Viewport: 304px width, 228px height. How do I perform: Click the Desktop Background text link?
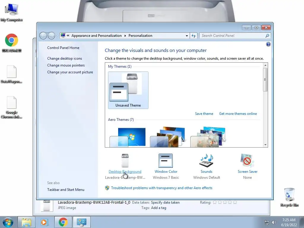click(x=125, y=172)
